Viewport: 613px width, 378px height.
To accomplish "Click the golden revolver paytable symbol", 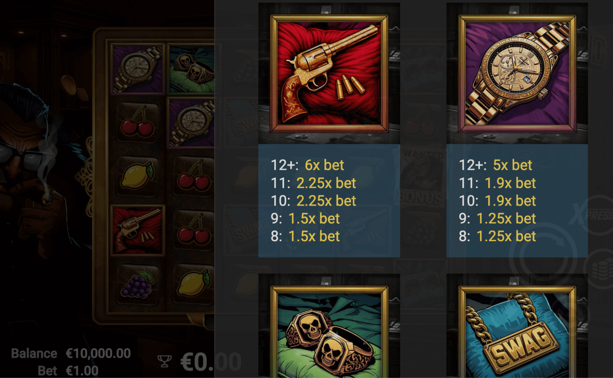I will pos(329,74).
